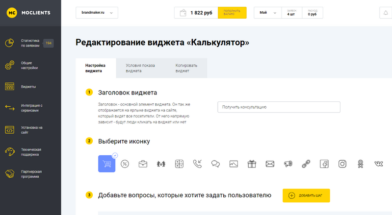Select the shopping cart widget icon
This screenshot has width=392, height=215.
click(107, 164)
